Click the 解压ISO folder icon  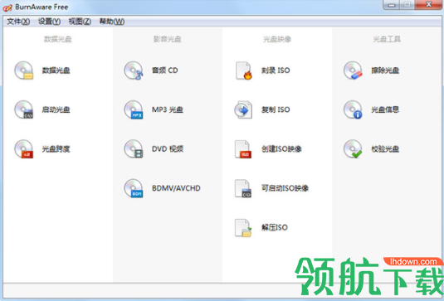[243, 228]
